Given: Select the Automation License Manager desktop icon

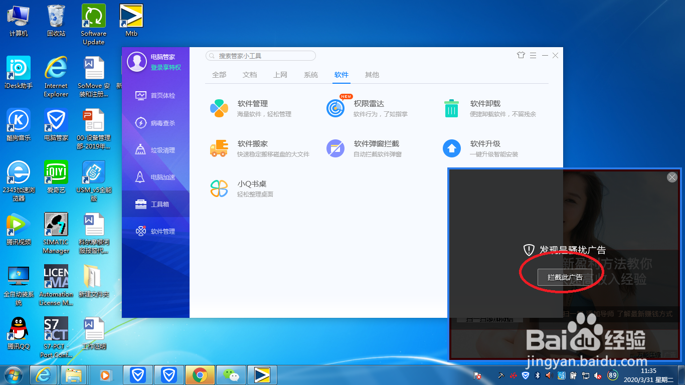Looking at the screenshot, I should click(56, 286).
